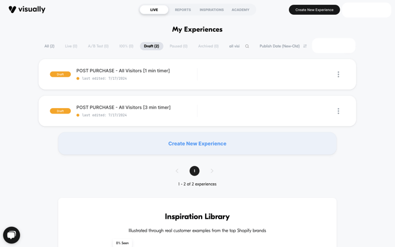The image size is (395, 247).
Task: Select the All (2) filter
Action: tap(50, 46)
